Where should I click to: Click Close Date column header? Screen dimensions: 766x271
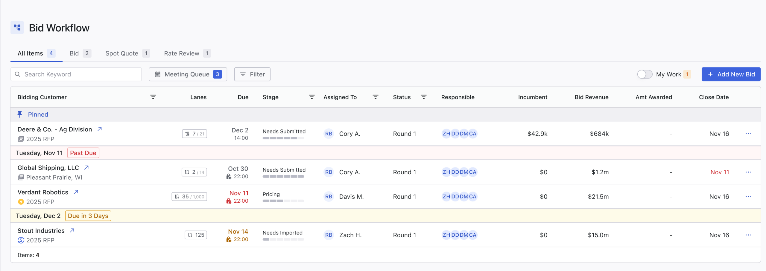click(x=714, y=97)
